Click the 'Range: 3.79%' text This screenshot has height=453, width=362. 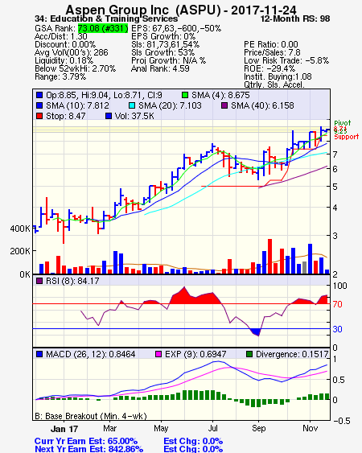(x=60, y=77)
